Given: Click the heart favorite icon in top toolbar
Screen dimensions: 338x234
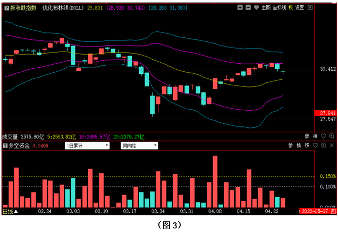Looking at the screenshot, I should [257, 8].
